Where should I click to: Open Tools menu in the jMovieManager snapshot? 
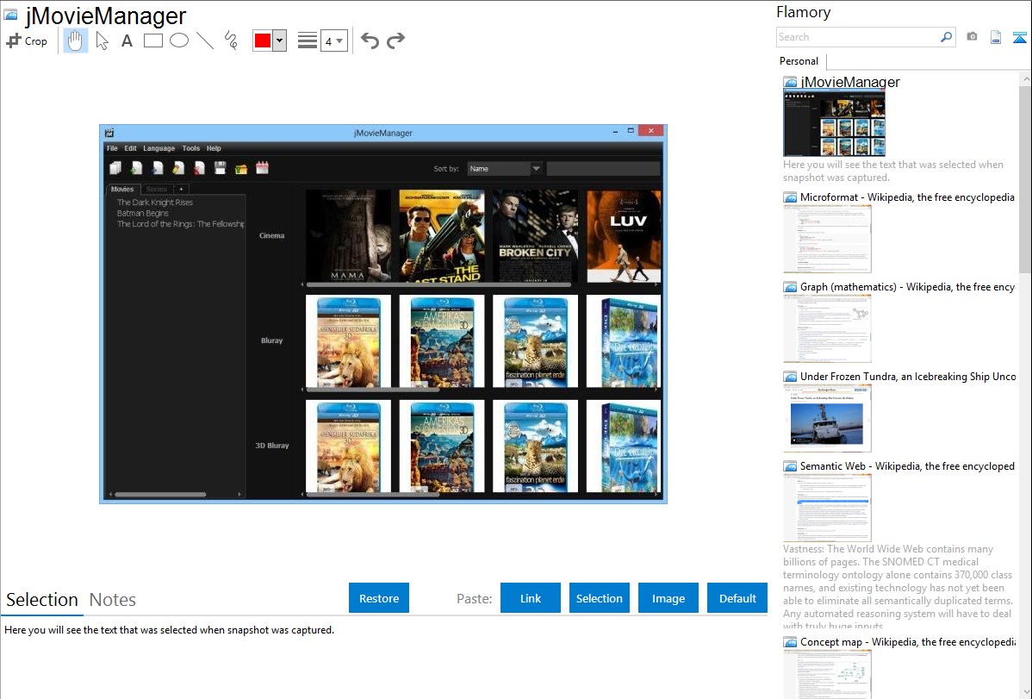click(x=191, y=148)
